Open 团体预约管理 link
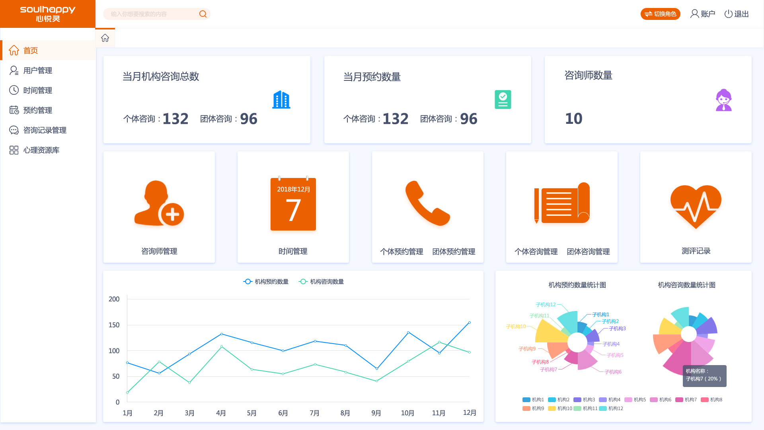Viewport: 764px width, 430px height. pos(454,252)
